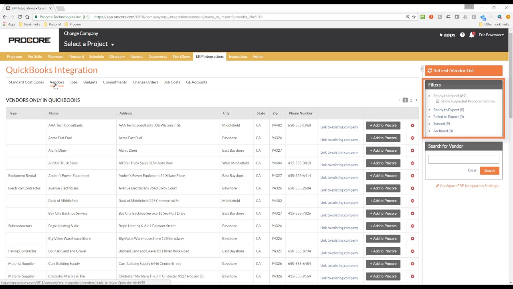This screenshot has height=289, width=513.
Task: Open notifications bell icon
Action: 472,35
